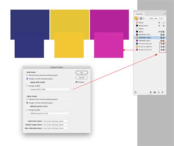
Task: Click RGB mode icon on R=241 swatch row
Action: (164, 47)
